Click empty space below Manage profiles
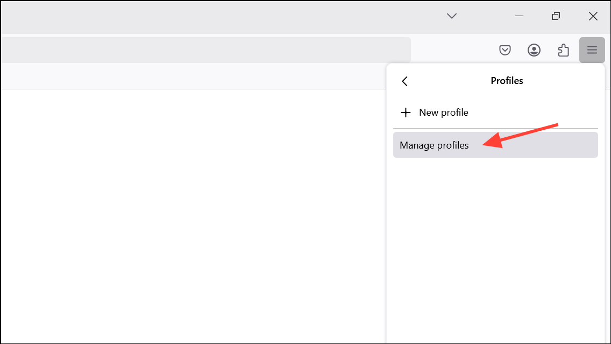Viewport: 611px width, 344px height. click(x=495, y=242)
